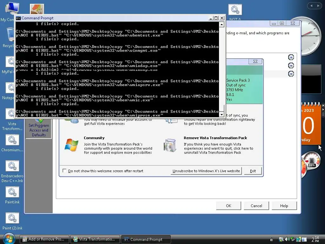Open Remove Vista Transformation Pack heading link
This screenshot has height=244, width=325.
point(216,138)
